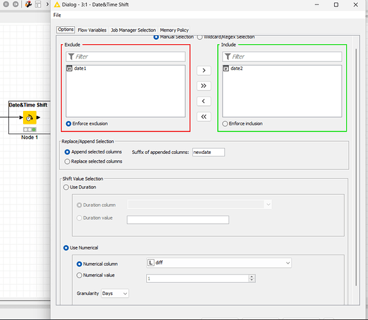Image resolution: width=368 pixels, height=320 pixels.
Task: Enable the Use Duration option
Action: click(x=79, y=187)
